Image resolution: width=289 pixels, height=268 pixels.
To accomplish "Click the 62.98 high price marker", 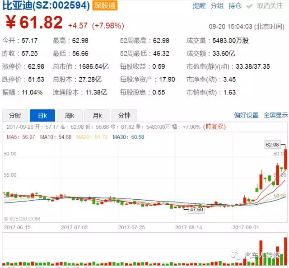I will coord(272,145).
